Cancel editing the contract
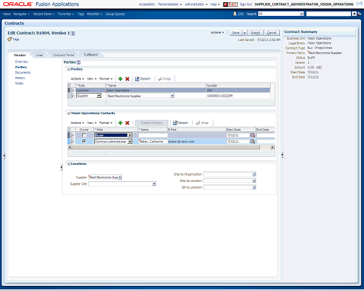This screenshot has height=291, width=364. point(272,33)
